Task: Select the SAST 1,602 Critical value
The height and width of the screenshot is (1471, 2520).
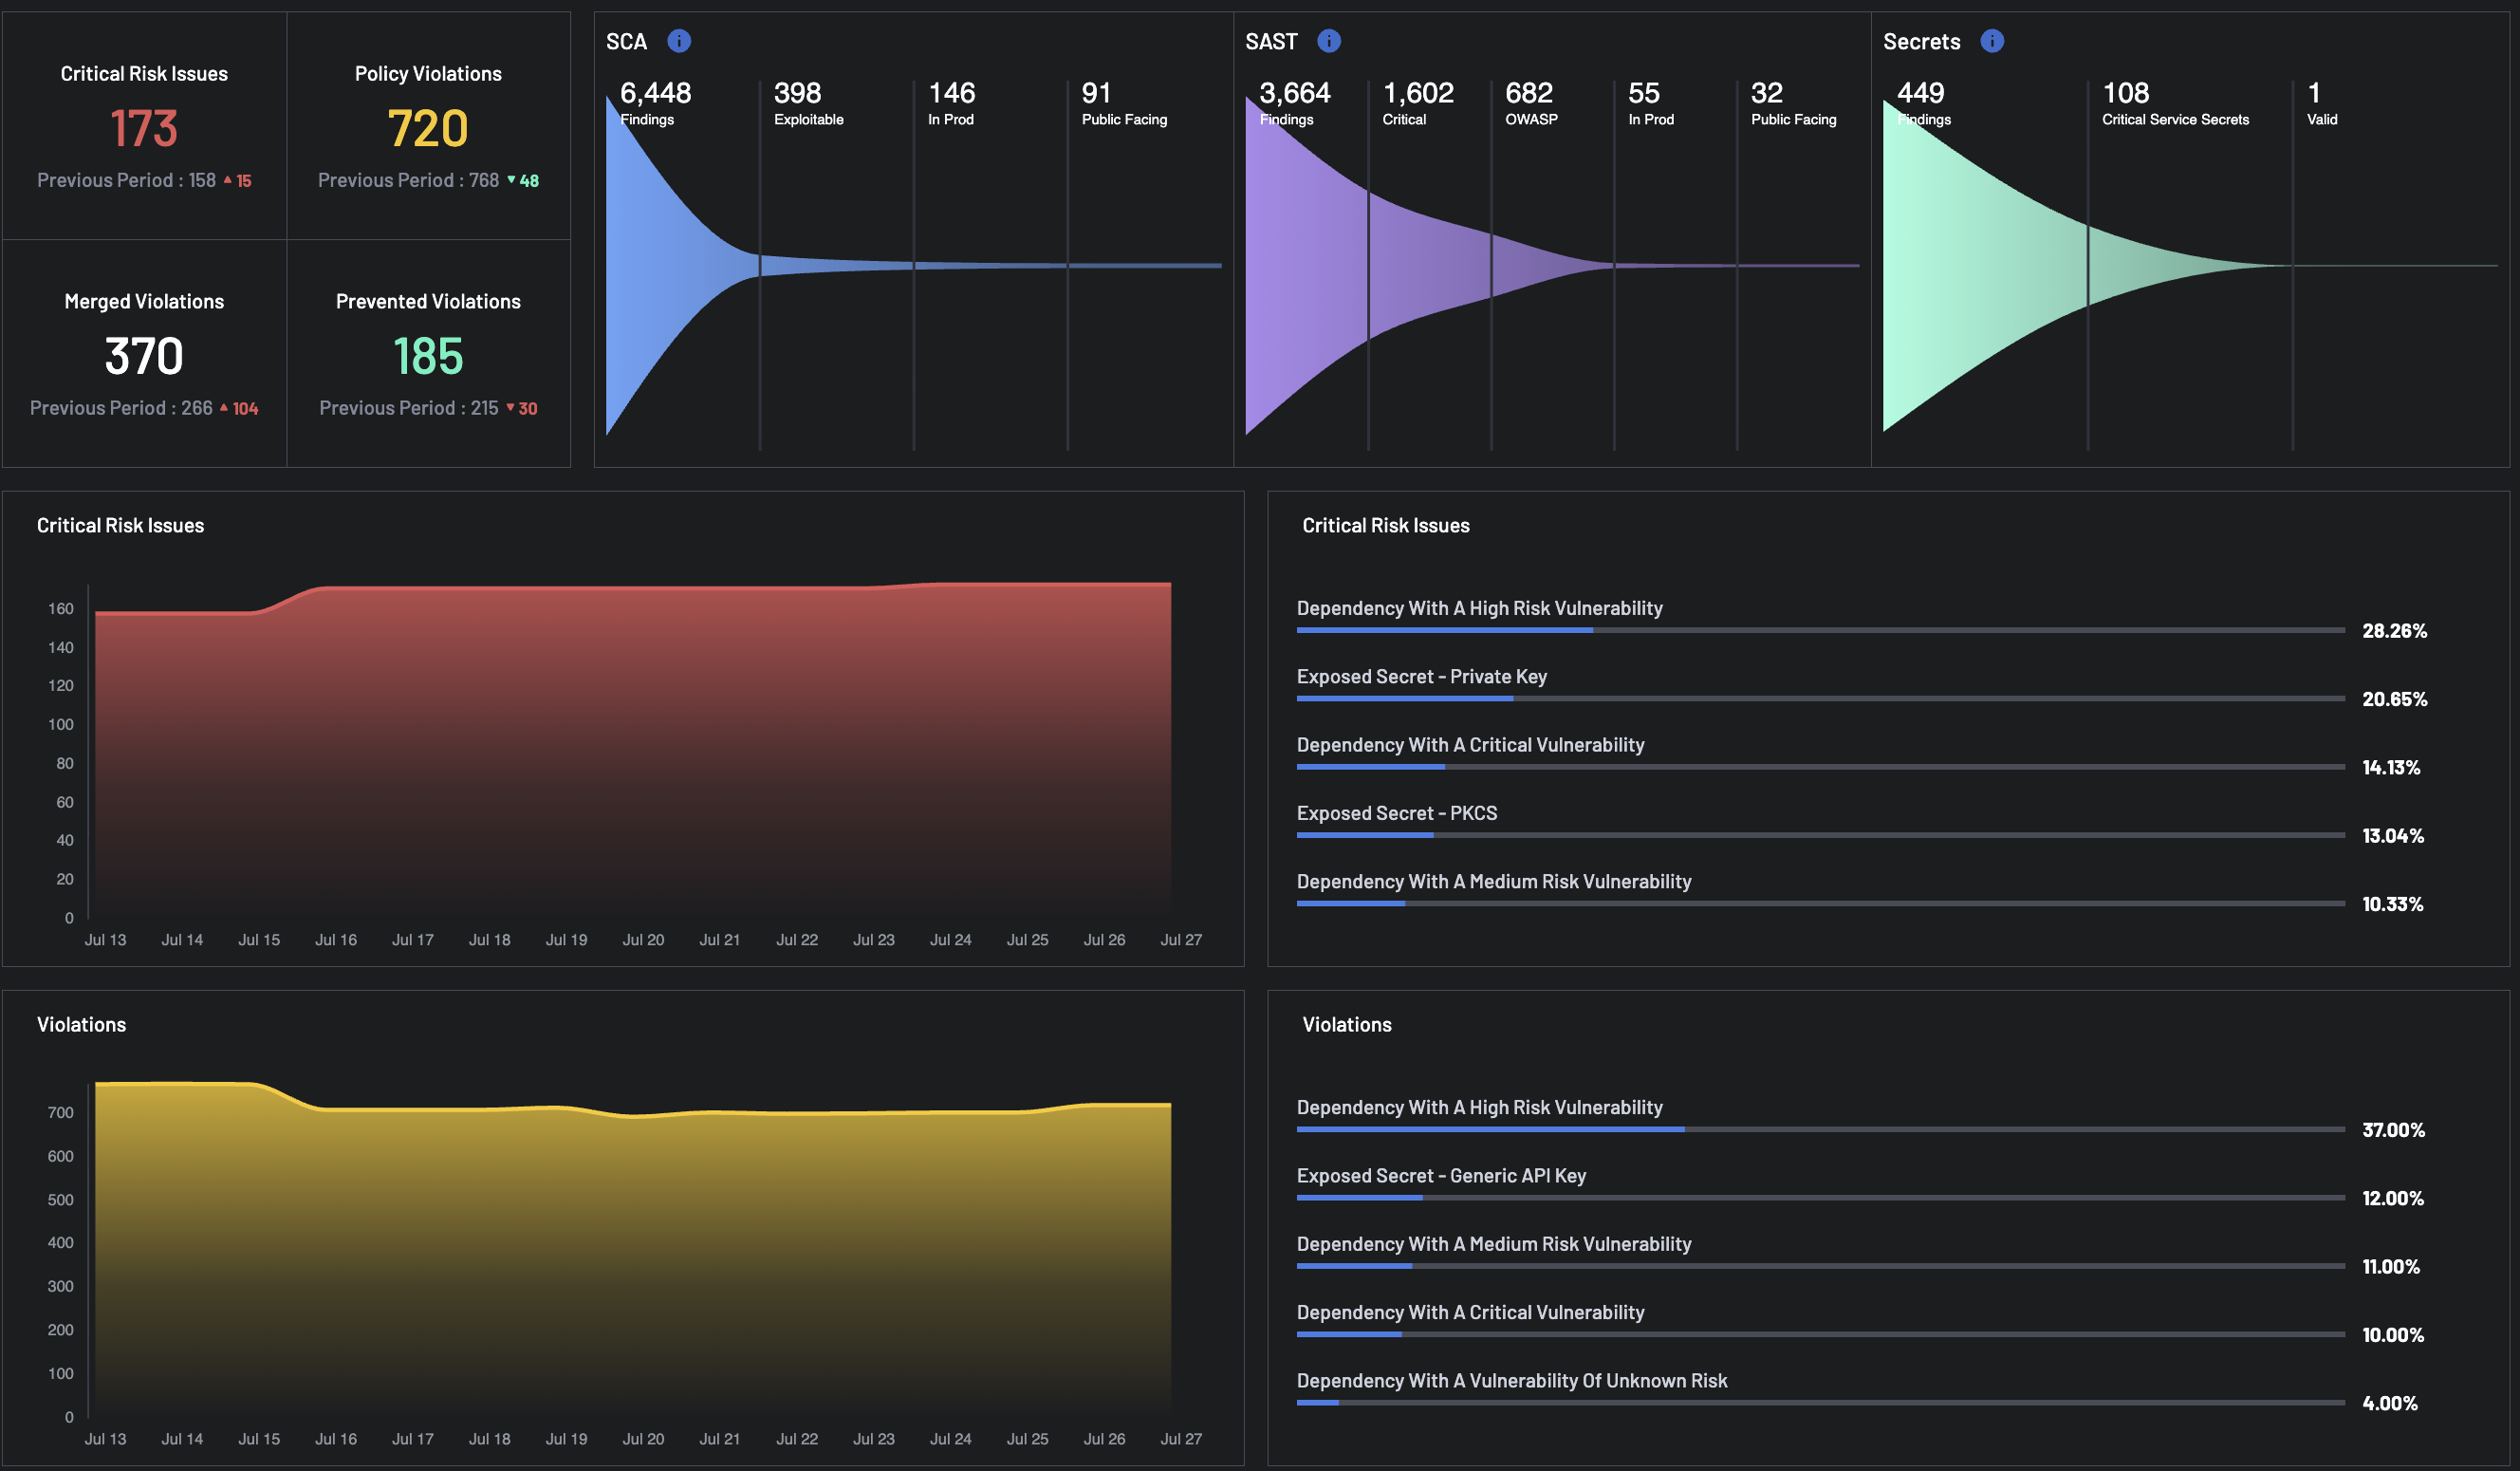Action: [x=1418, y=93]
